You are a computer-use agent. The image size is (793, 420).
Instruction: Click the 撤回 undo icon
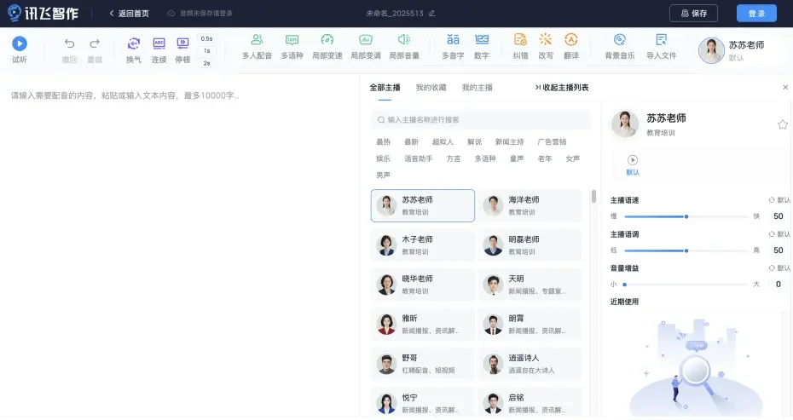coord(69,44)
